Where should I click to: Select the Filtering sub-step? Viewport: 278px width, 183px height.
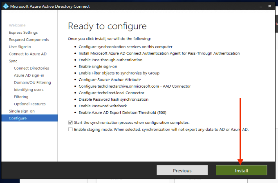pyautogui.click(x=21, y=97)
